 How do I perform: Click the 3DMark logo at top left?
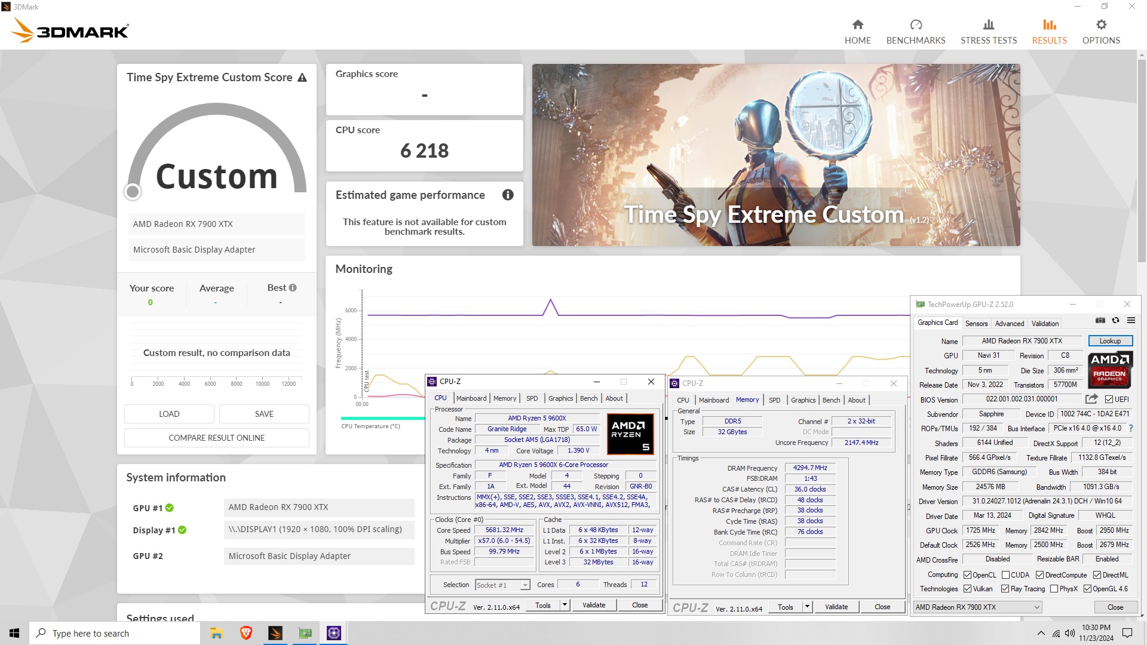pyautogui.click(x=70, y=30)
